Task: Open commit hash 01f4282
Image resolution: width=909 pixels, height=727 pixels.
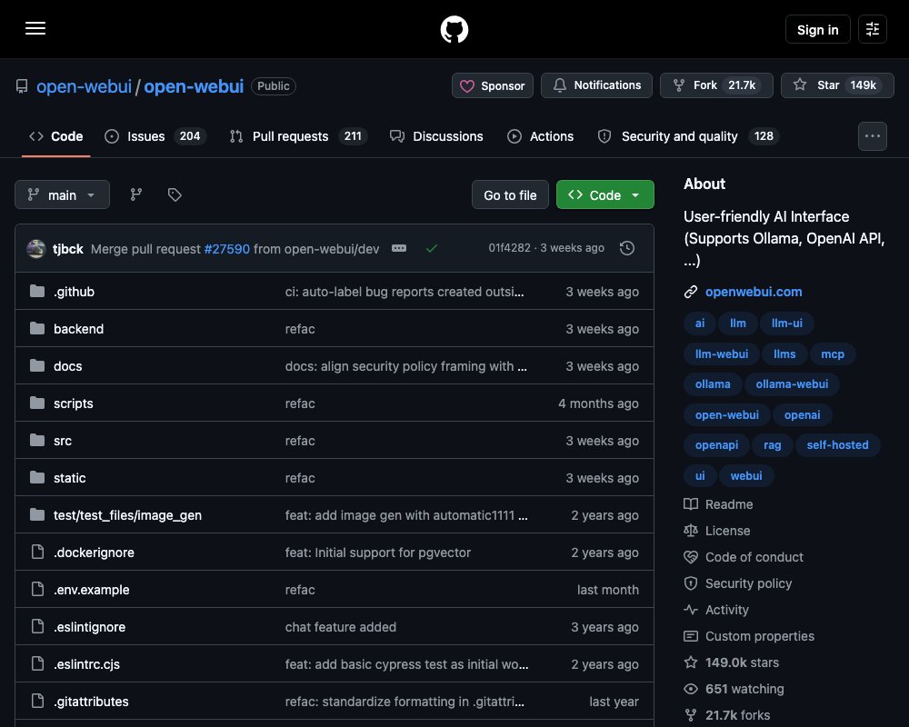Action: pyautogui.click(x=509, y=248)
